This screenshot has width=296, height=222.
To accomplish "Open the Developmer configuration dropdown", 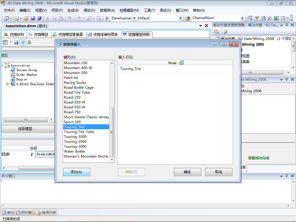I will tap(134, 18).
